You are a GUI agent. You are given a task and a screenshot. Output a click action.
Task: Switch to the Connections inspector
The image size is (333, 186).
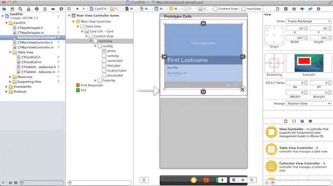point(318,9)
